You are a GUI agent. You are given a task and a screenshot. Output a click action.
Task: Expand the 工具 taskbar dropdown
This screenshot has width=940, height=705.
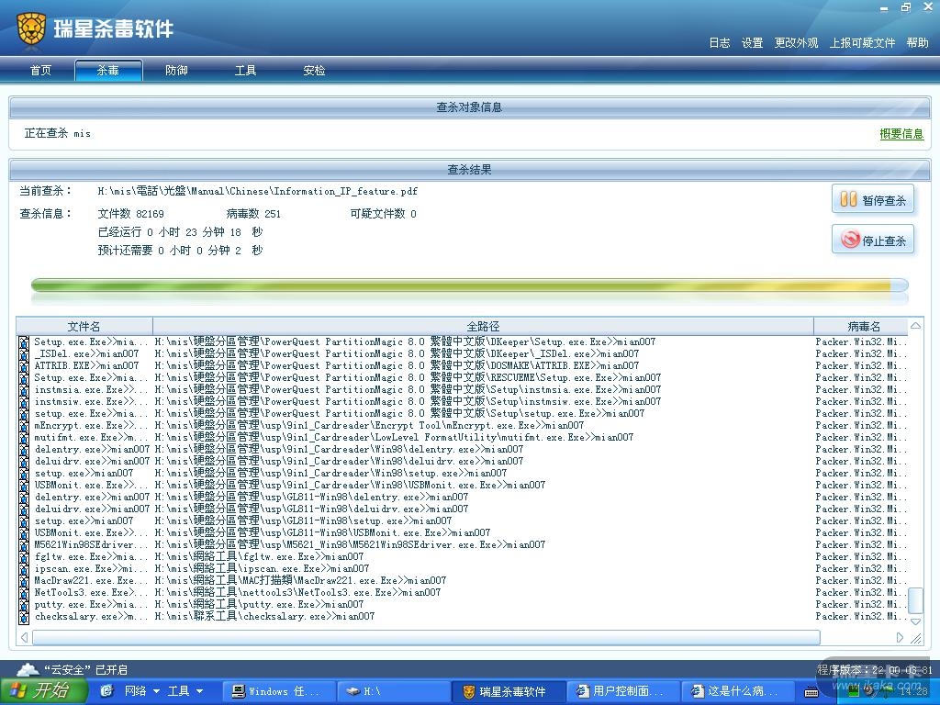pyautogui.click(x=199, y=691)
